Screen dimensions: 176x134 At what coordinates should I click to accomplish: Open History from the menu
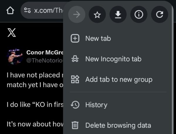(x=96, y=105)
